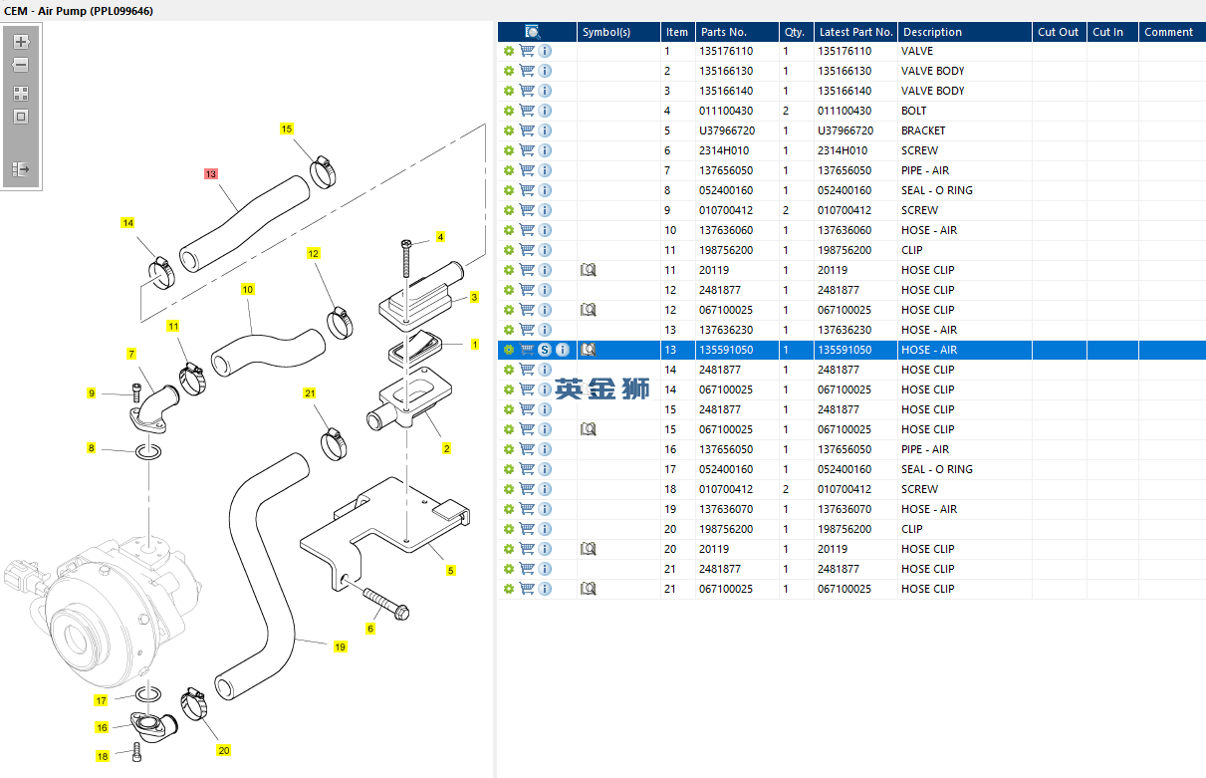Screen dimensions: 1206x778
Task: Show info for SEAL - O RING item 8
Action: tap(545, 190)
